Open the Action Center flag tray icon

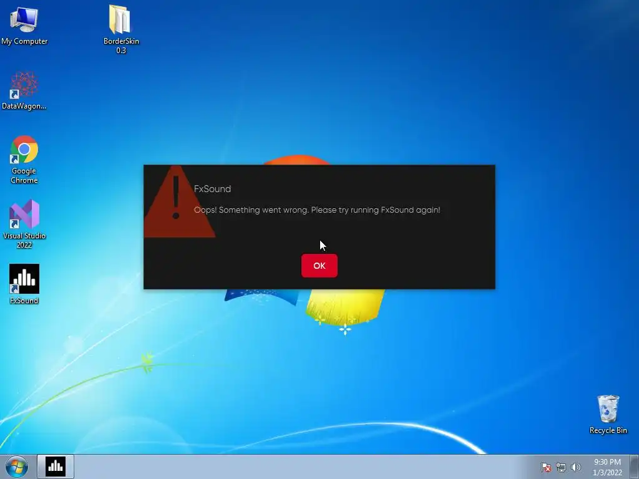[x=545, y=467]
